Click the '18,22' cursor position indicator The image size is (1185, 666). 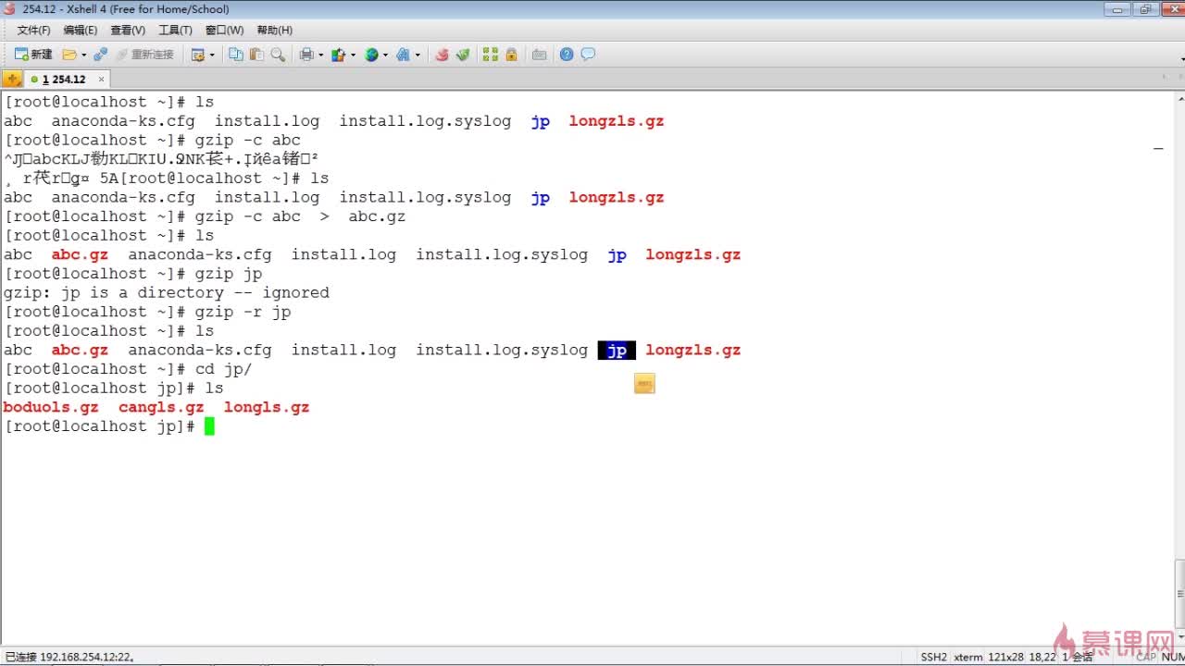click(x=1042, y=657)
